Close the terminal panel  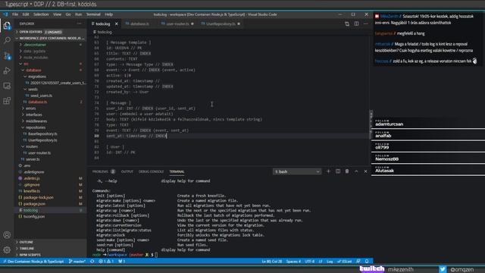coord(365,171)
